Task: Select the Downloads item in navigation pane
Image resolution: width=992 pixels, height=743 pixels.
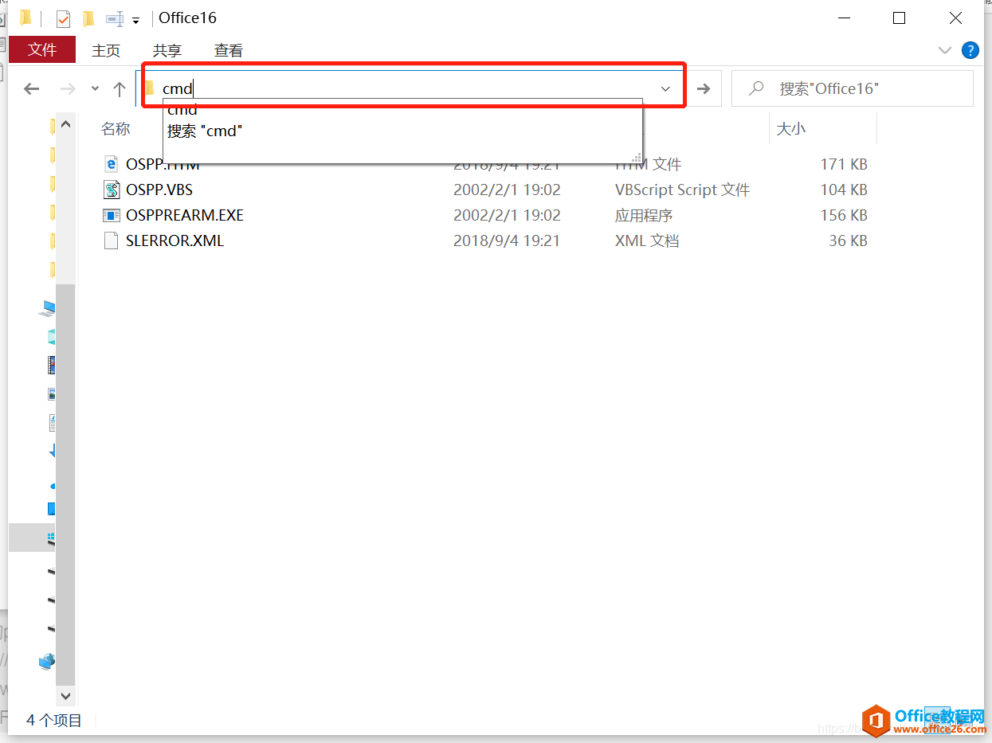Action: [x=53, y=451]
